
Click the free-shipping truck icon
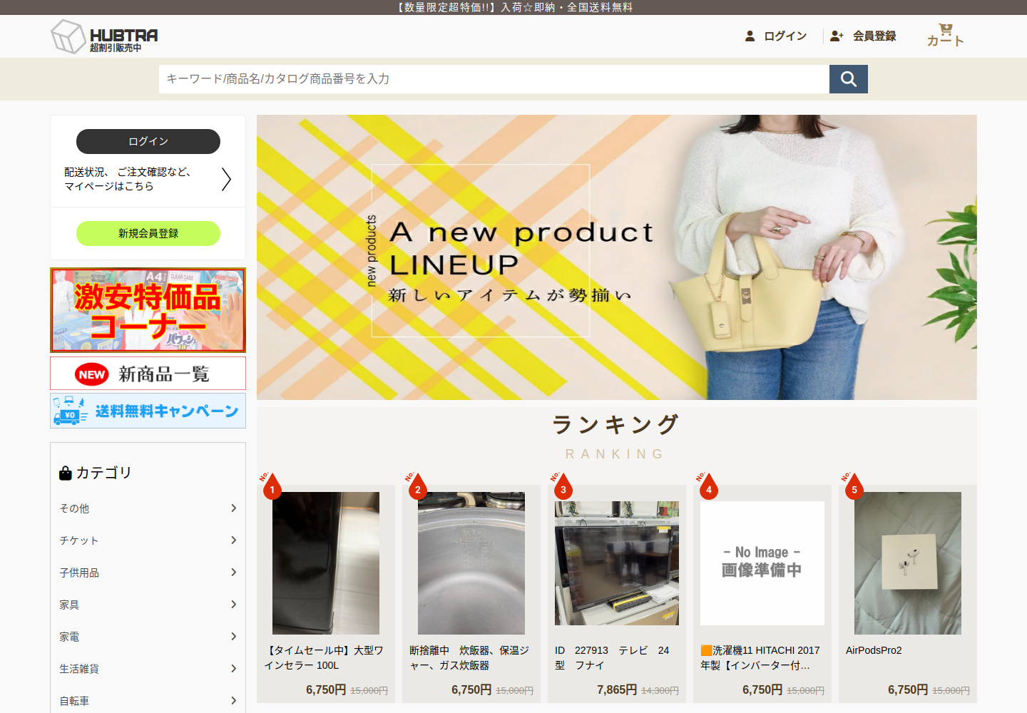pos(69,411)
